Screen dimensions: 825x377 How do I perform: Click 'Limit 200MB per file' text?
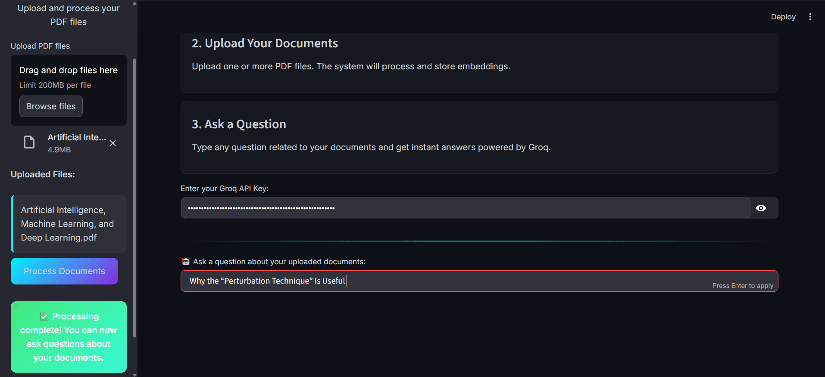tap(55, 85)
